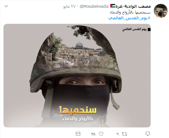
Task: Open the author's profile avatar photo
Action: (161, 11)
